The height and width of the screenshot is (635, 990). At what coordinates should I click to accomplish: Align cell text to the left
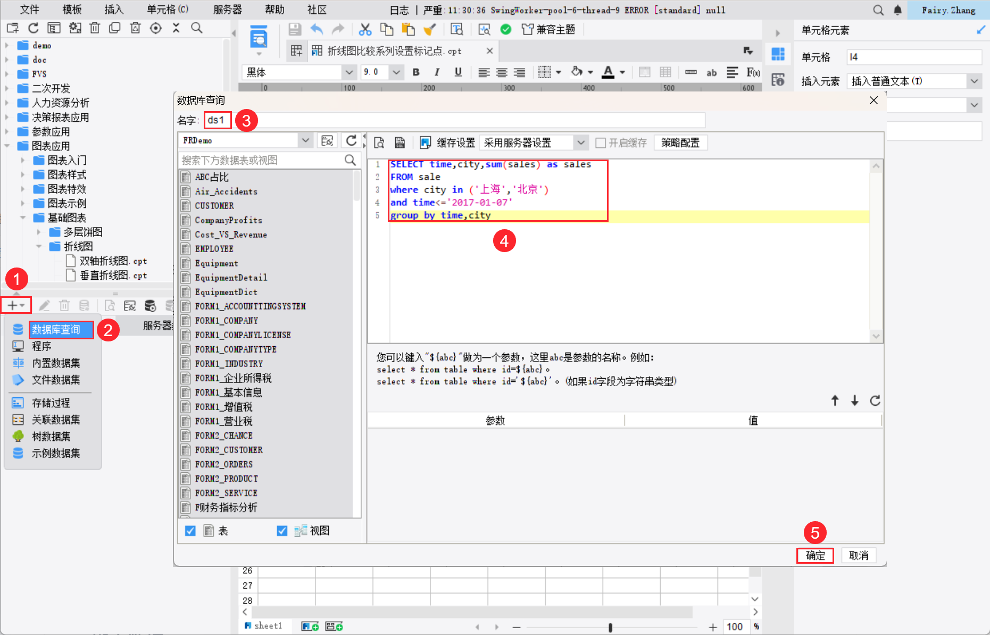tap(484, 72)
